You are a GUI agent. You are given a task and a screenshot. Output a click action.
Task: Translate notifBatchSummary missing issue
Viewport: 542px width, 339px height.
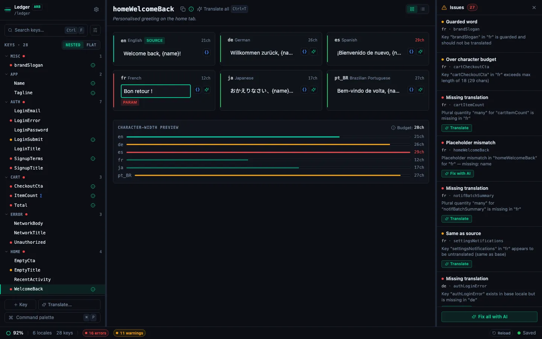click(x=457, y=219)
